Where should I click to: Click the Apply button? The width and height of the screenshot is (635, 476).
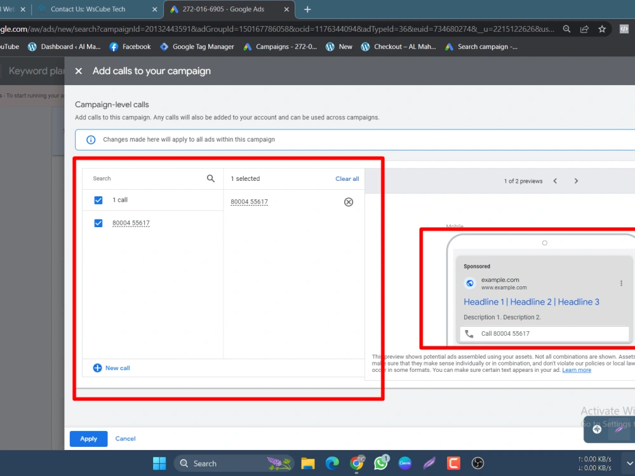pos(88,439)
